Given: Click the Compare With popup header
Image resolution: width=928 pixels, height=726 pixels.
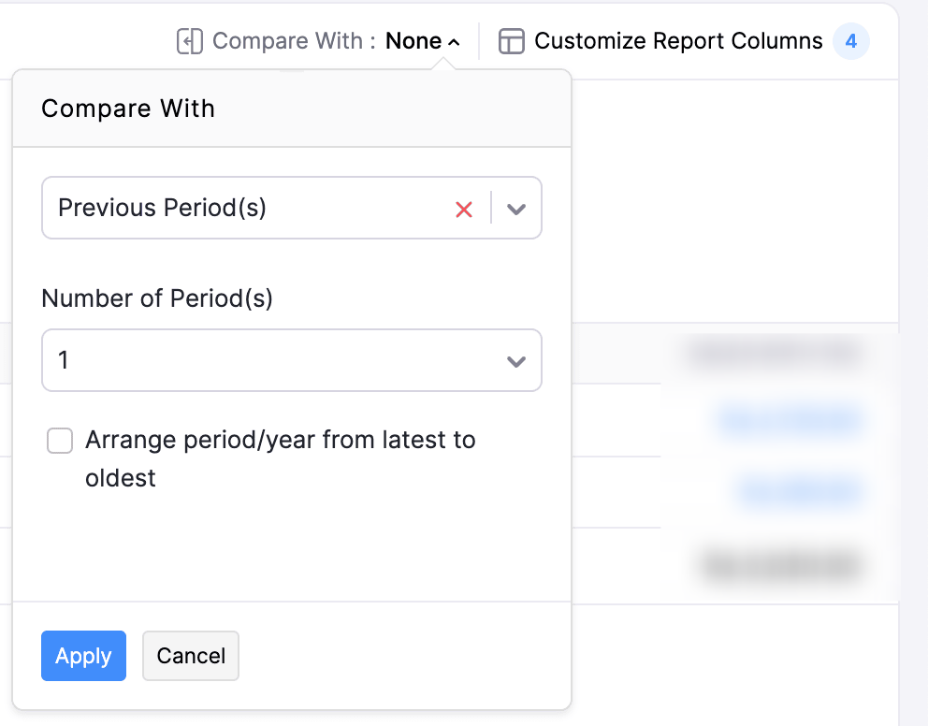Looking at the screenshot, I should coord(128,109).
